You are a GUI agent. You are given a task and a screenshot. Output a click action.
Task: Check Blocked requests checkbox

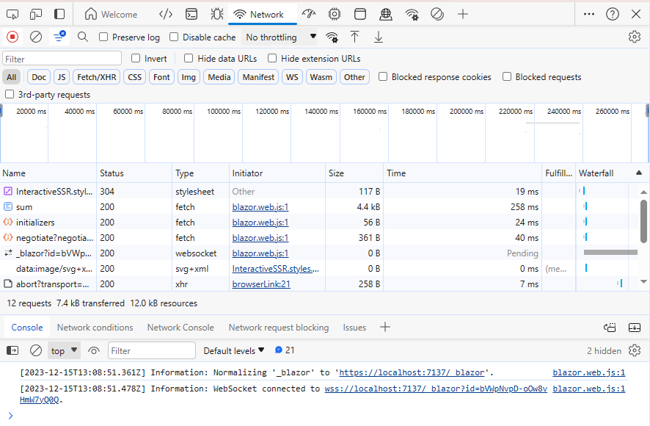click(x=506, y=77)
